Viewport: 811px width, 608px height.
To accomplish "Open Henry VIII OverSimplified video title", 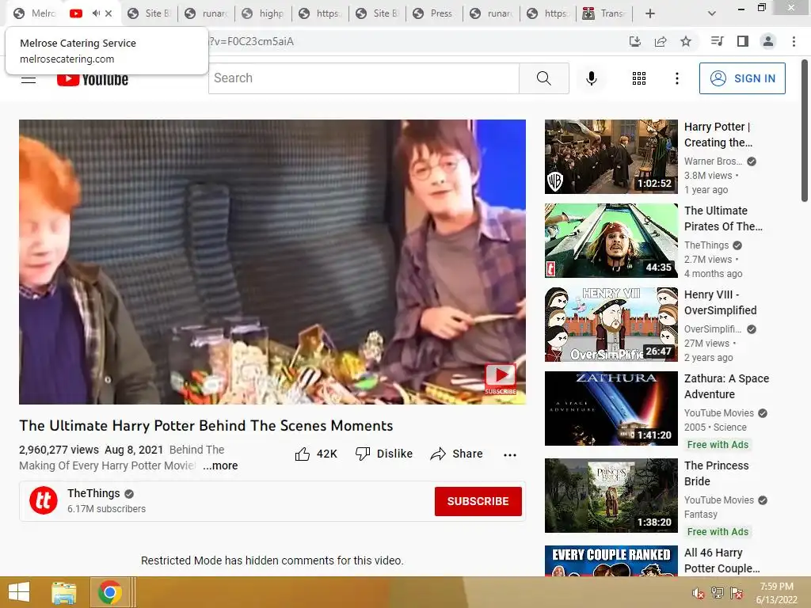I will tap(720, 302).
